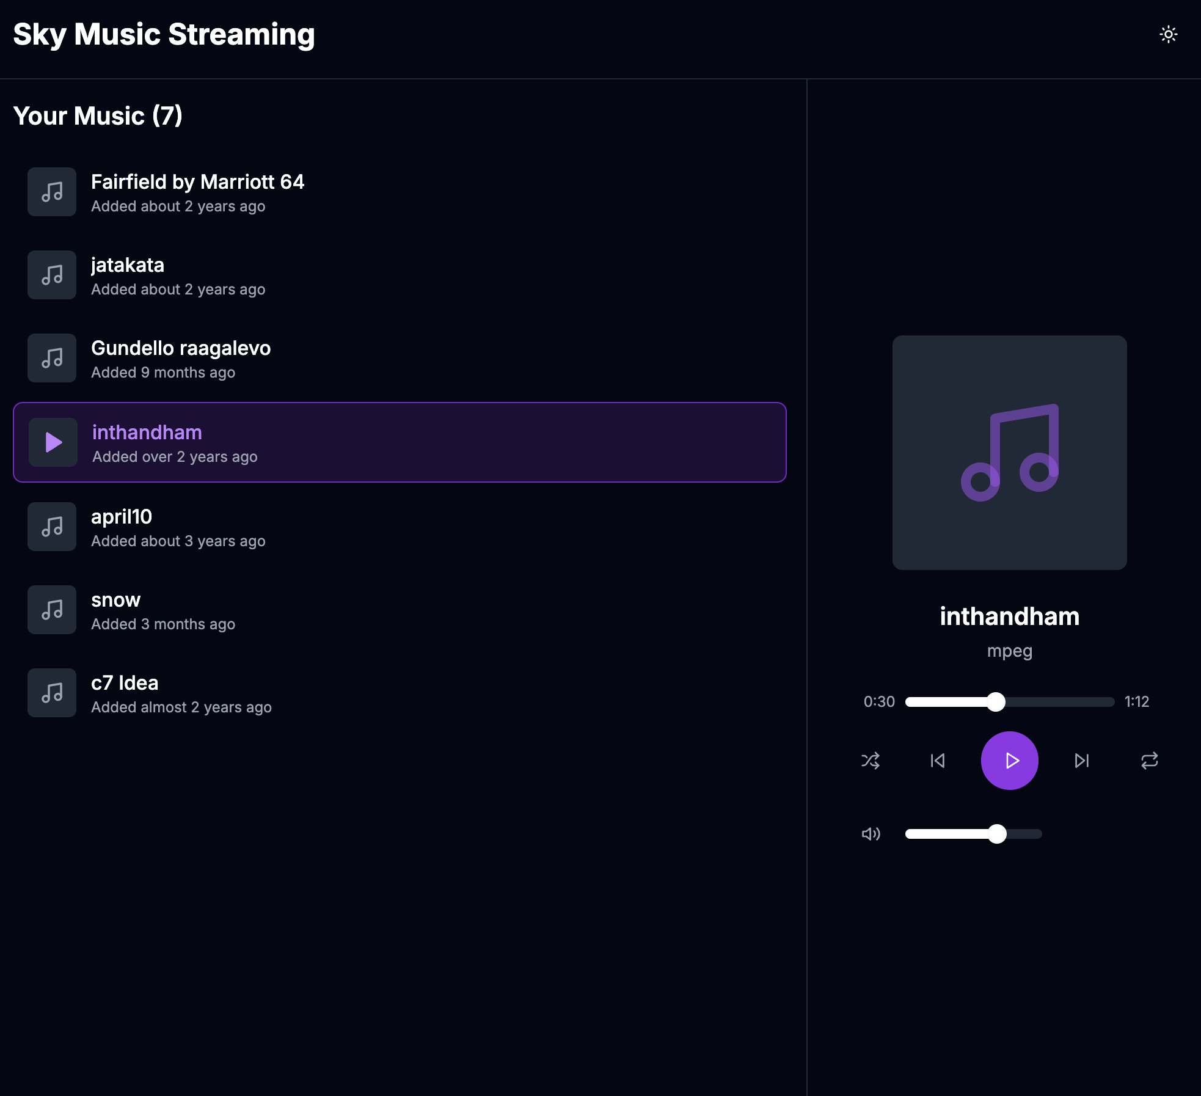Click the april10 music note icon
The image size is (1201, 1096).
tap(52, 527)
